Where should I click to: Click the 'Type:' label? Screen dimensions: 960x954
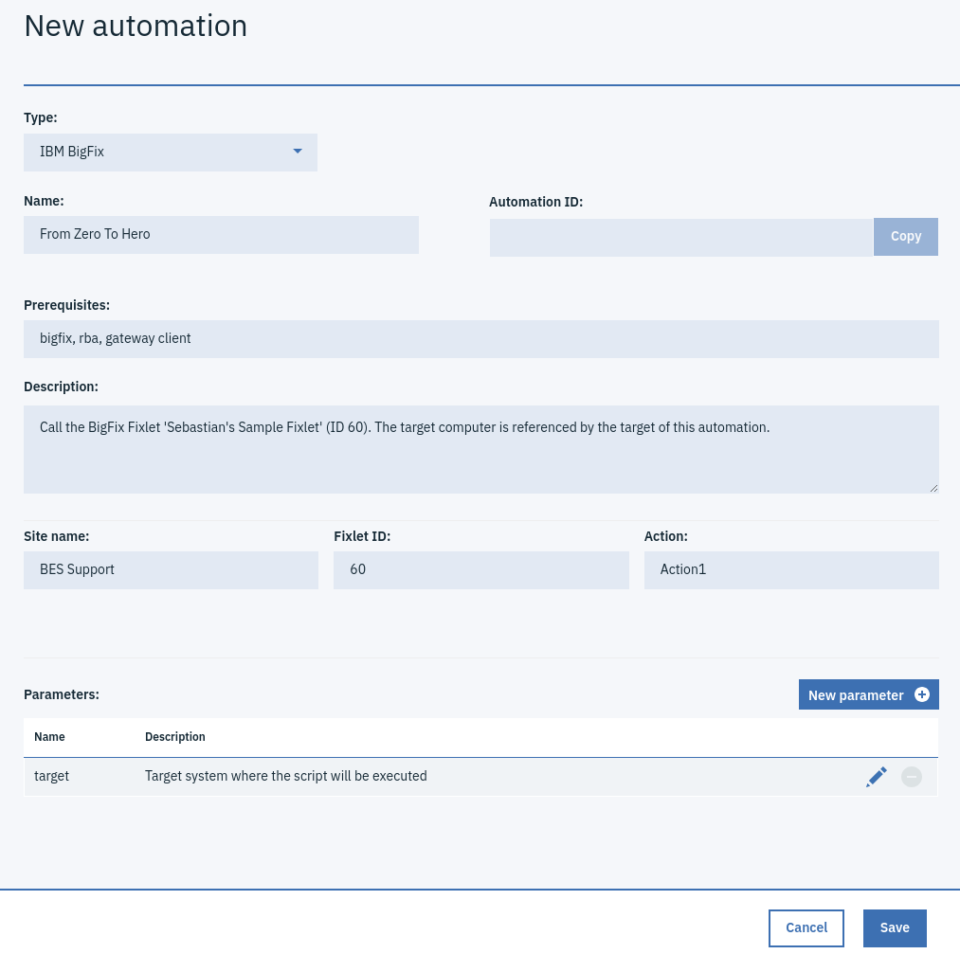(41, 117)
